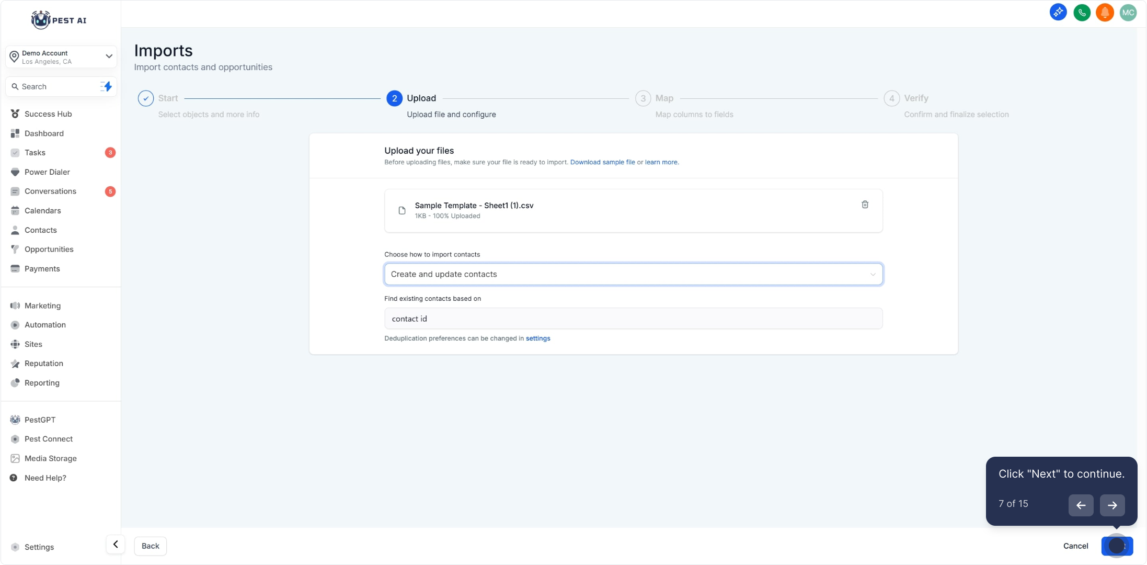
Task: Open the deduplication settings link
Action: [538, 338]
